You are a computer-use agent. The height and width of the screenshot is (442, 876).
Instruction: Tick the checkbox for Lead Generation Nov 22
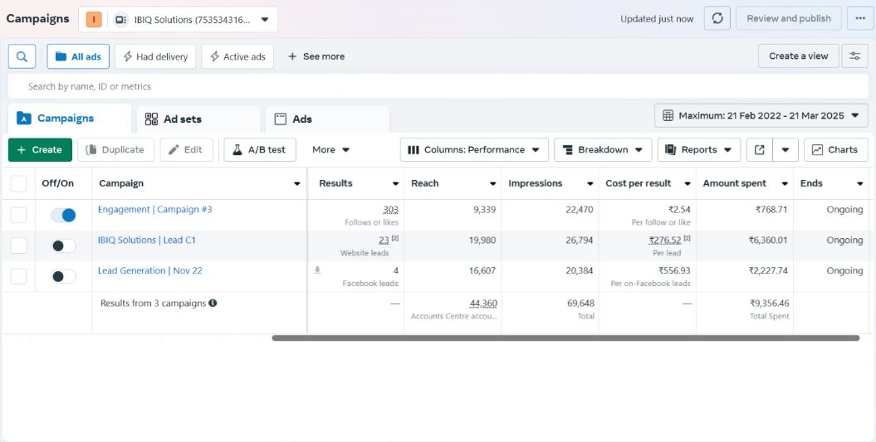(x=19, y=276)
